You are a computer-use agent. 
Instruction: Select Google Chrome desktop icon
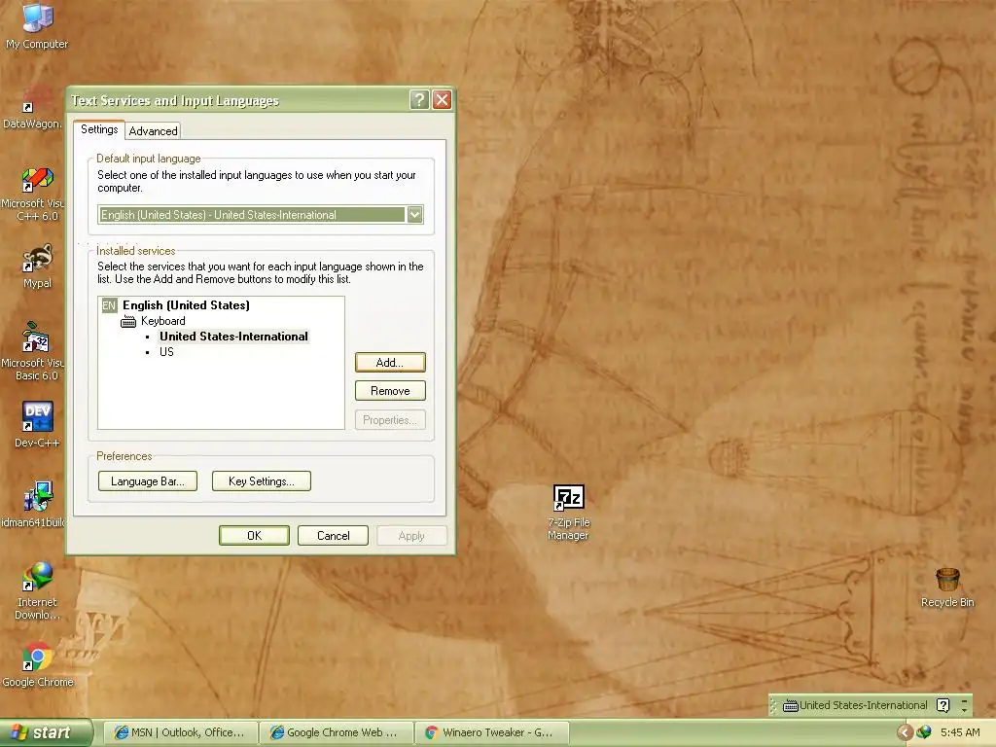38,665
